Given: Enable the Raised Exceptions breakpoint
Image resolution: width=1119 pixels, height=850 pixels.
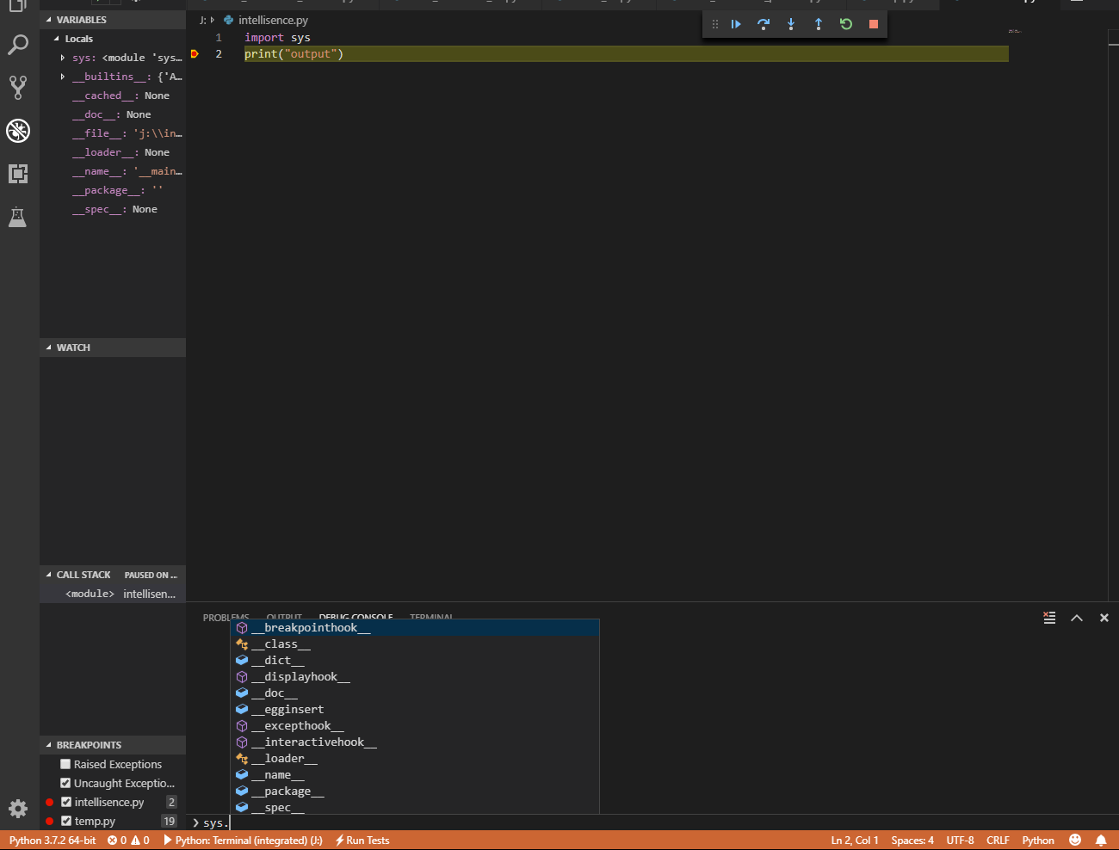Looking at the screenshot, I should [64, 764].
